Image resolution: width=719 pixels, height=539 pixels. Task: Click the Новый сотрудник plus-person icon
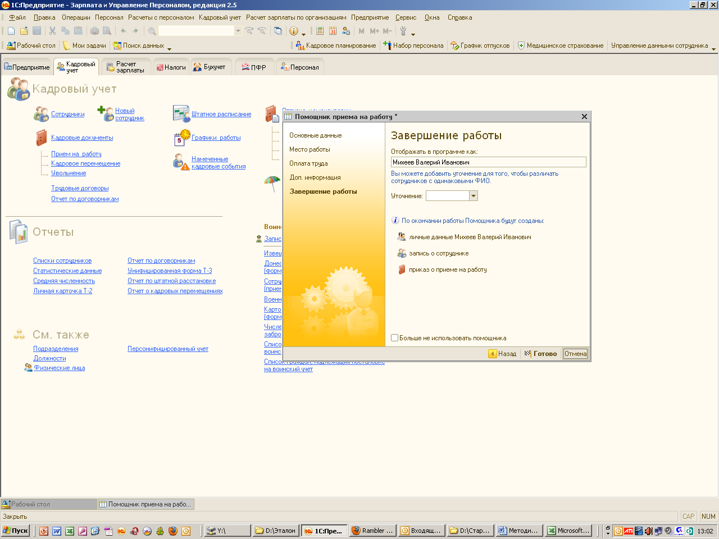pyautogui.click(x=106, y=114)
